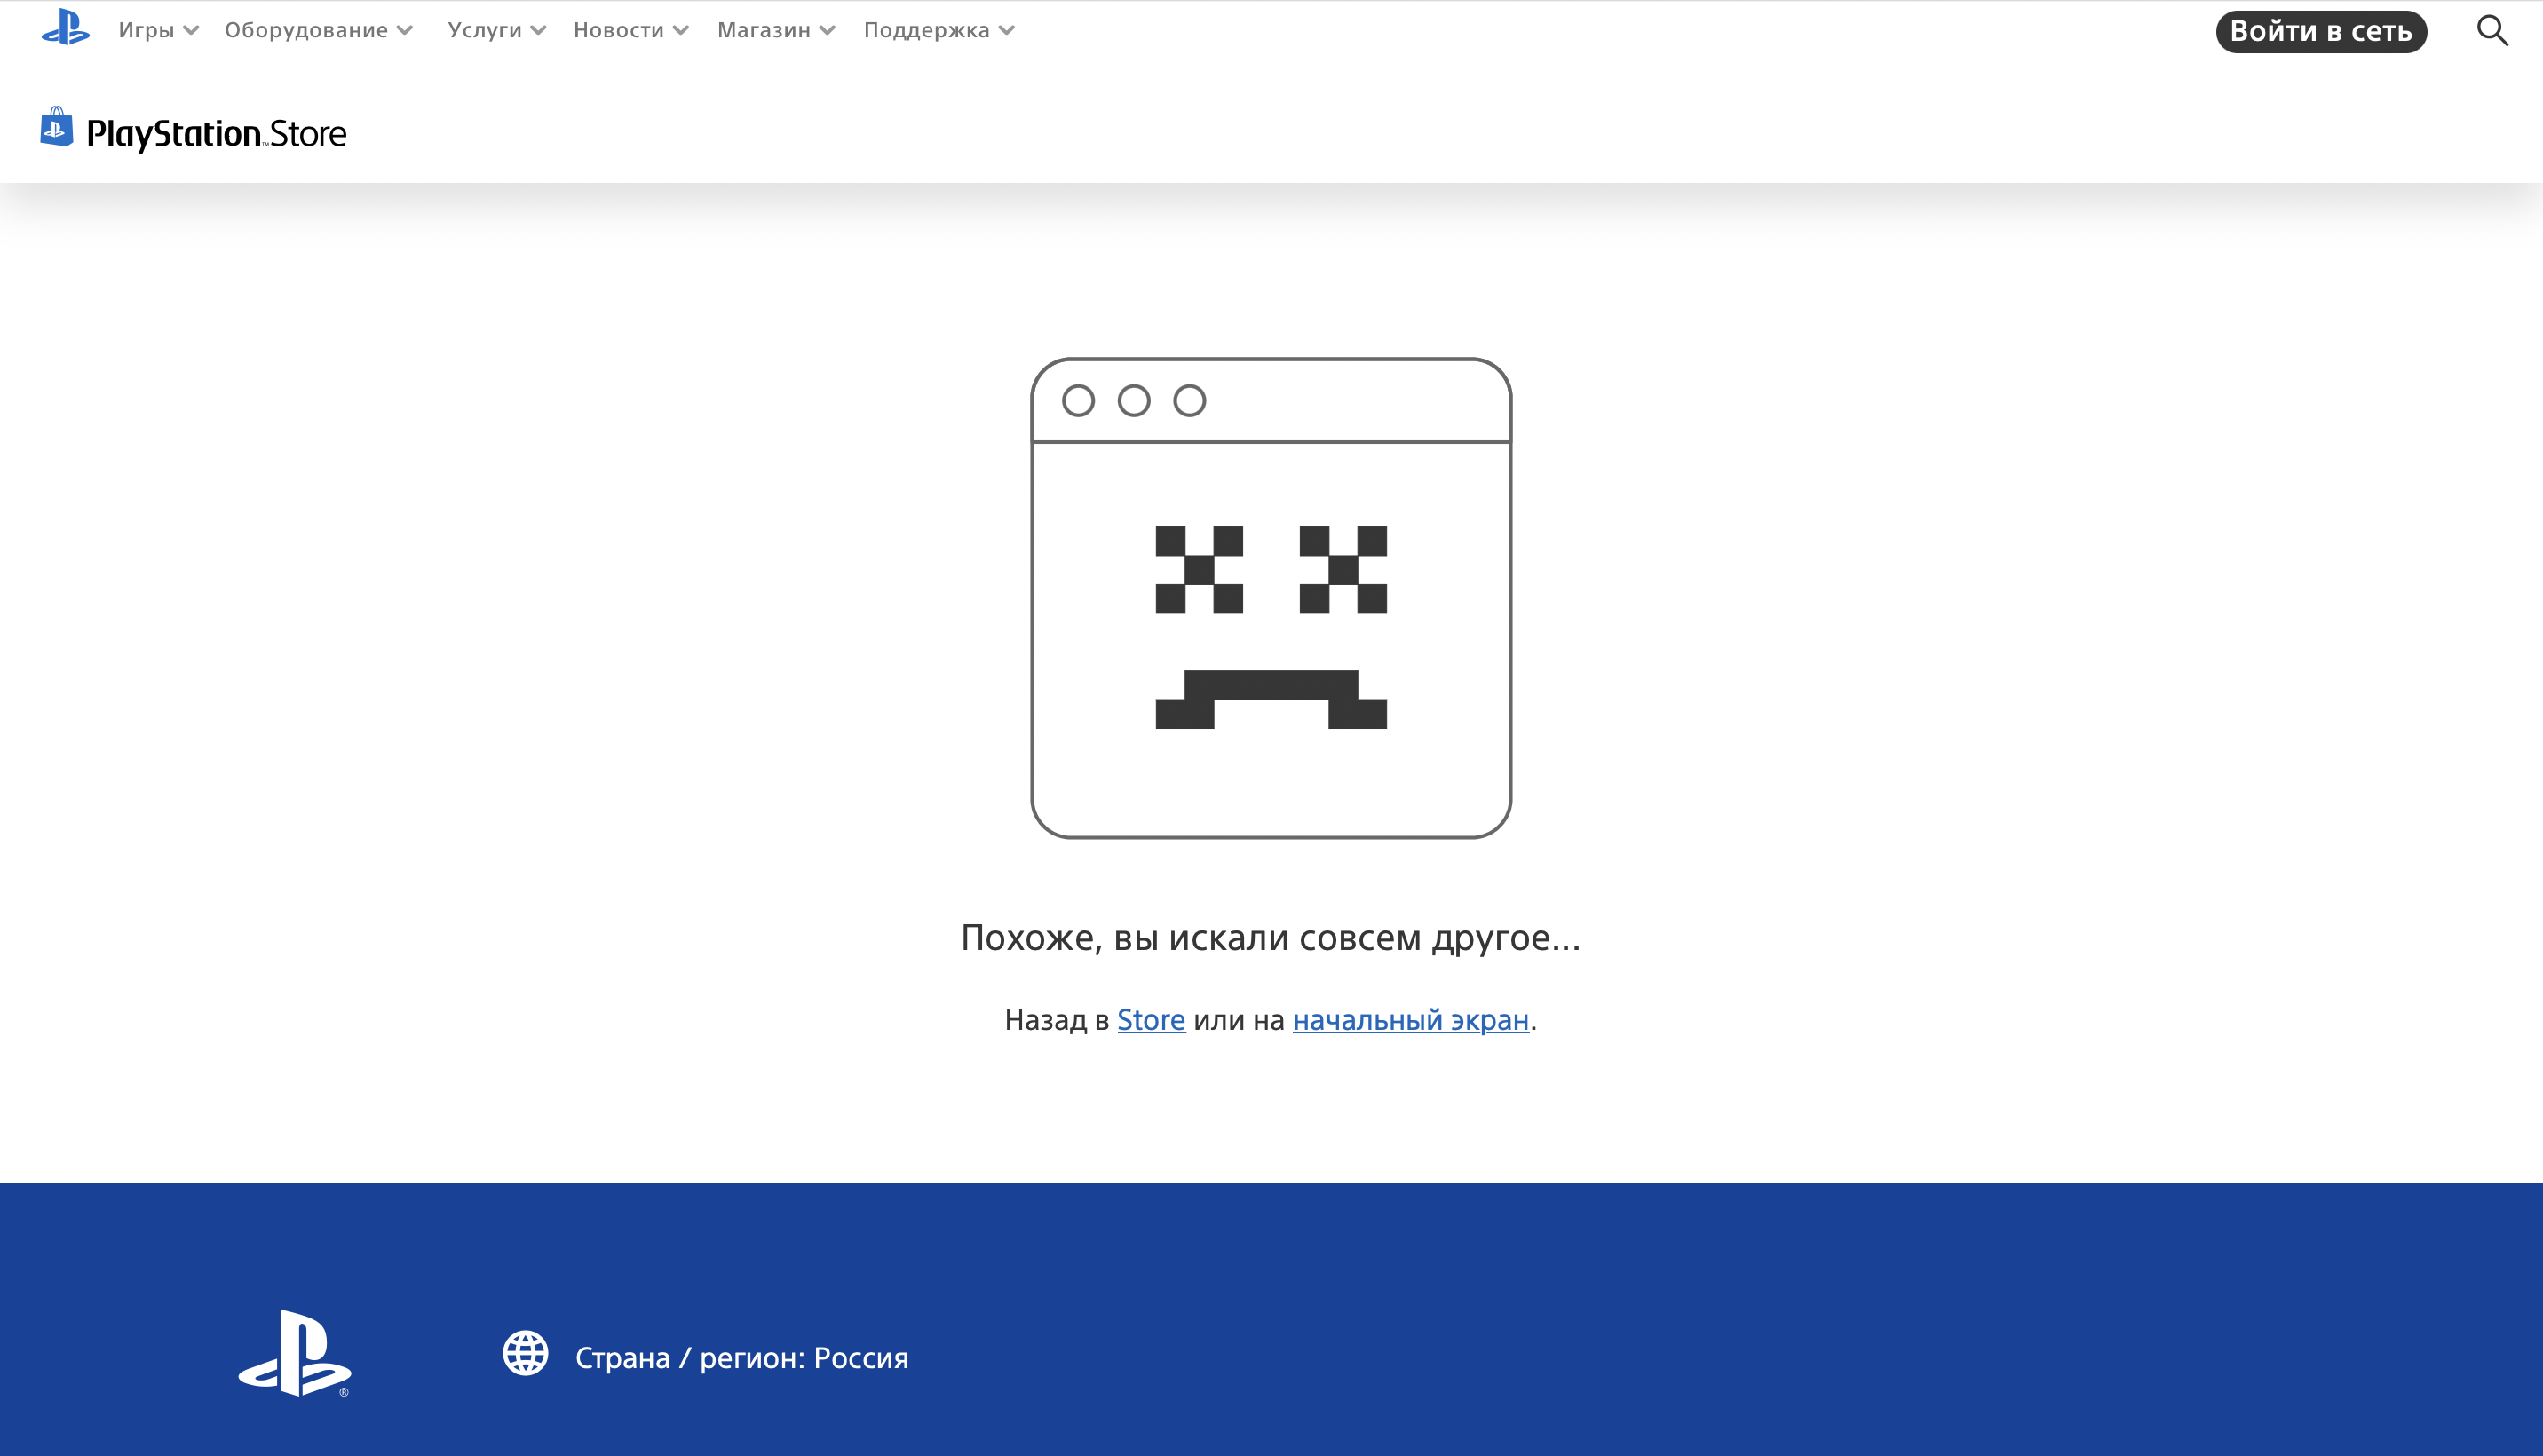Click the PlayStation logo in top navigation

point(65,28)
